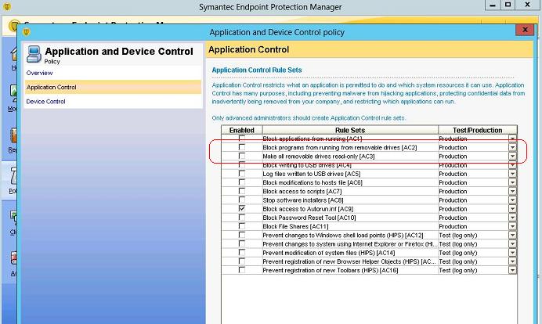Click the Application and Device Control computer icon
Screen dimensions: 542x324
34,54
